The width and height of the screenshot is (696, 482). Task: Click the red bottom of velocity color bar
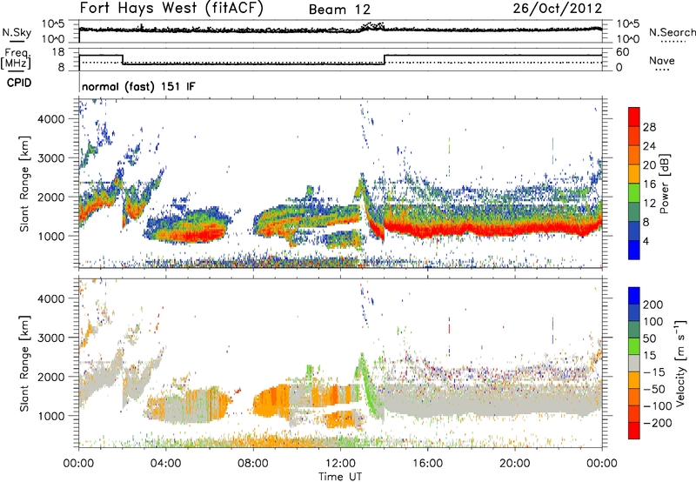point(634,431)
